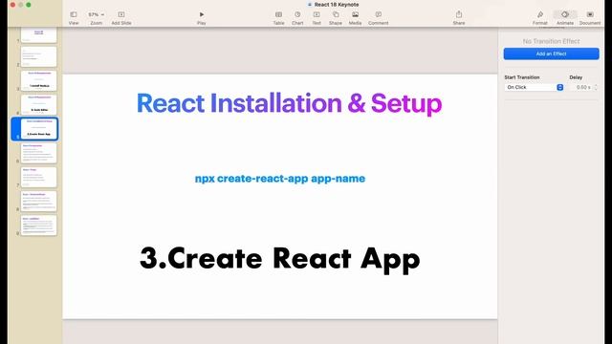Select slide 3 thumbnail
The width and height of the screenshot is (612, 344).
coord(38,80)
